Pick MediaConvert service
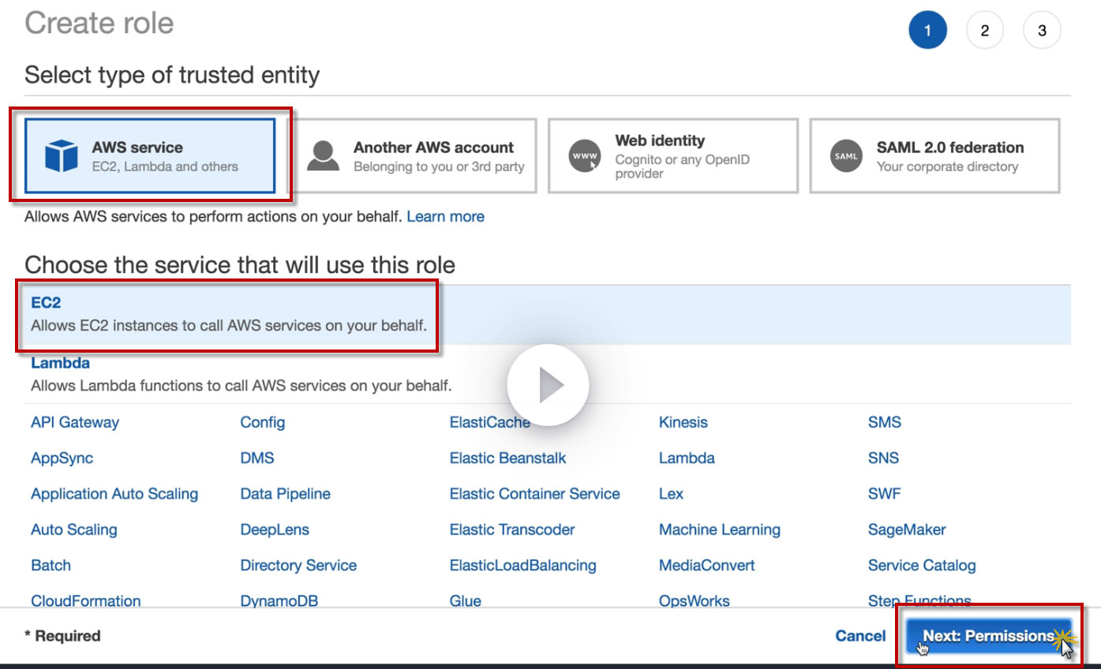Viewport: 1101px width, 669px height. 707,566
